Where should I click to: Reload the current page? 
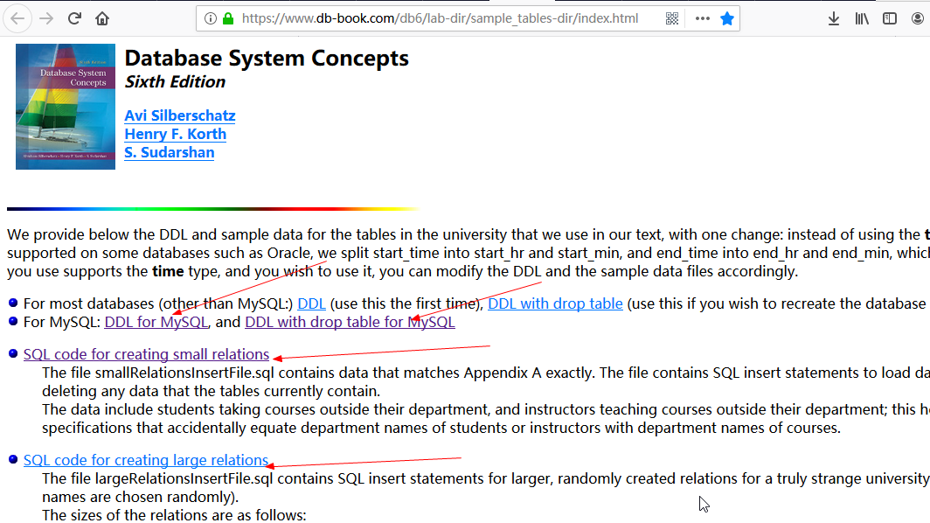[x=74, y=18]
